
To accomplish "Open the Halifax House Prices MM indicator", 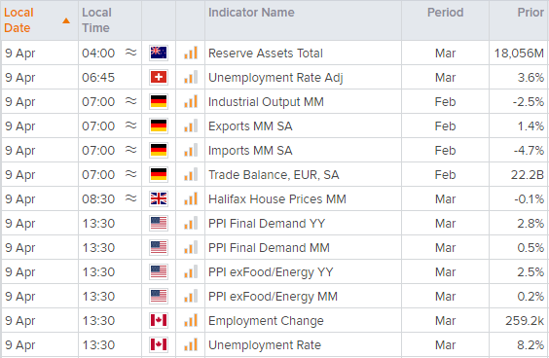I will (x=277, y=199).
